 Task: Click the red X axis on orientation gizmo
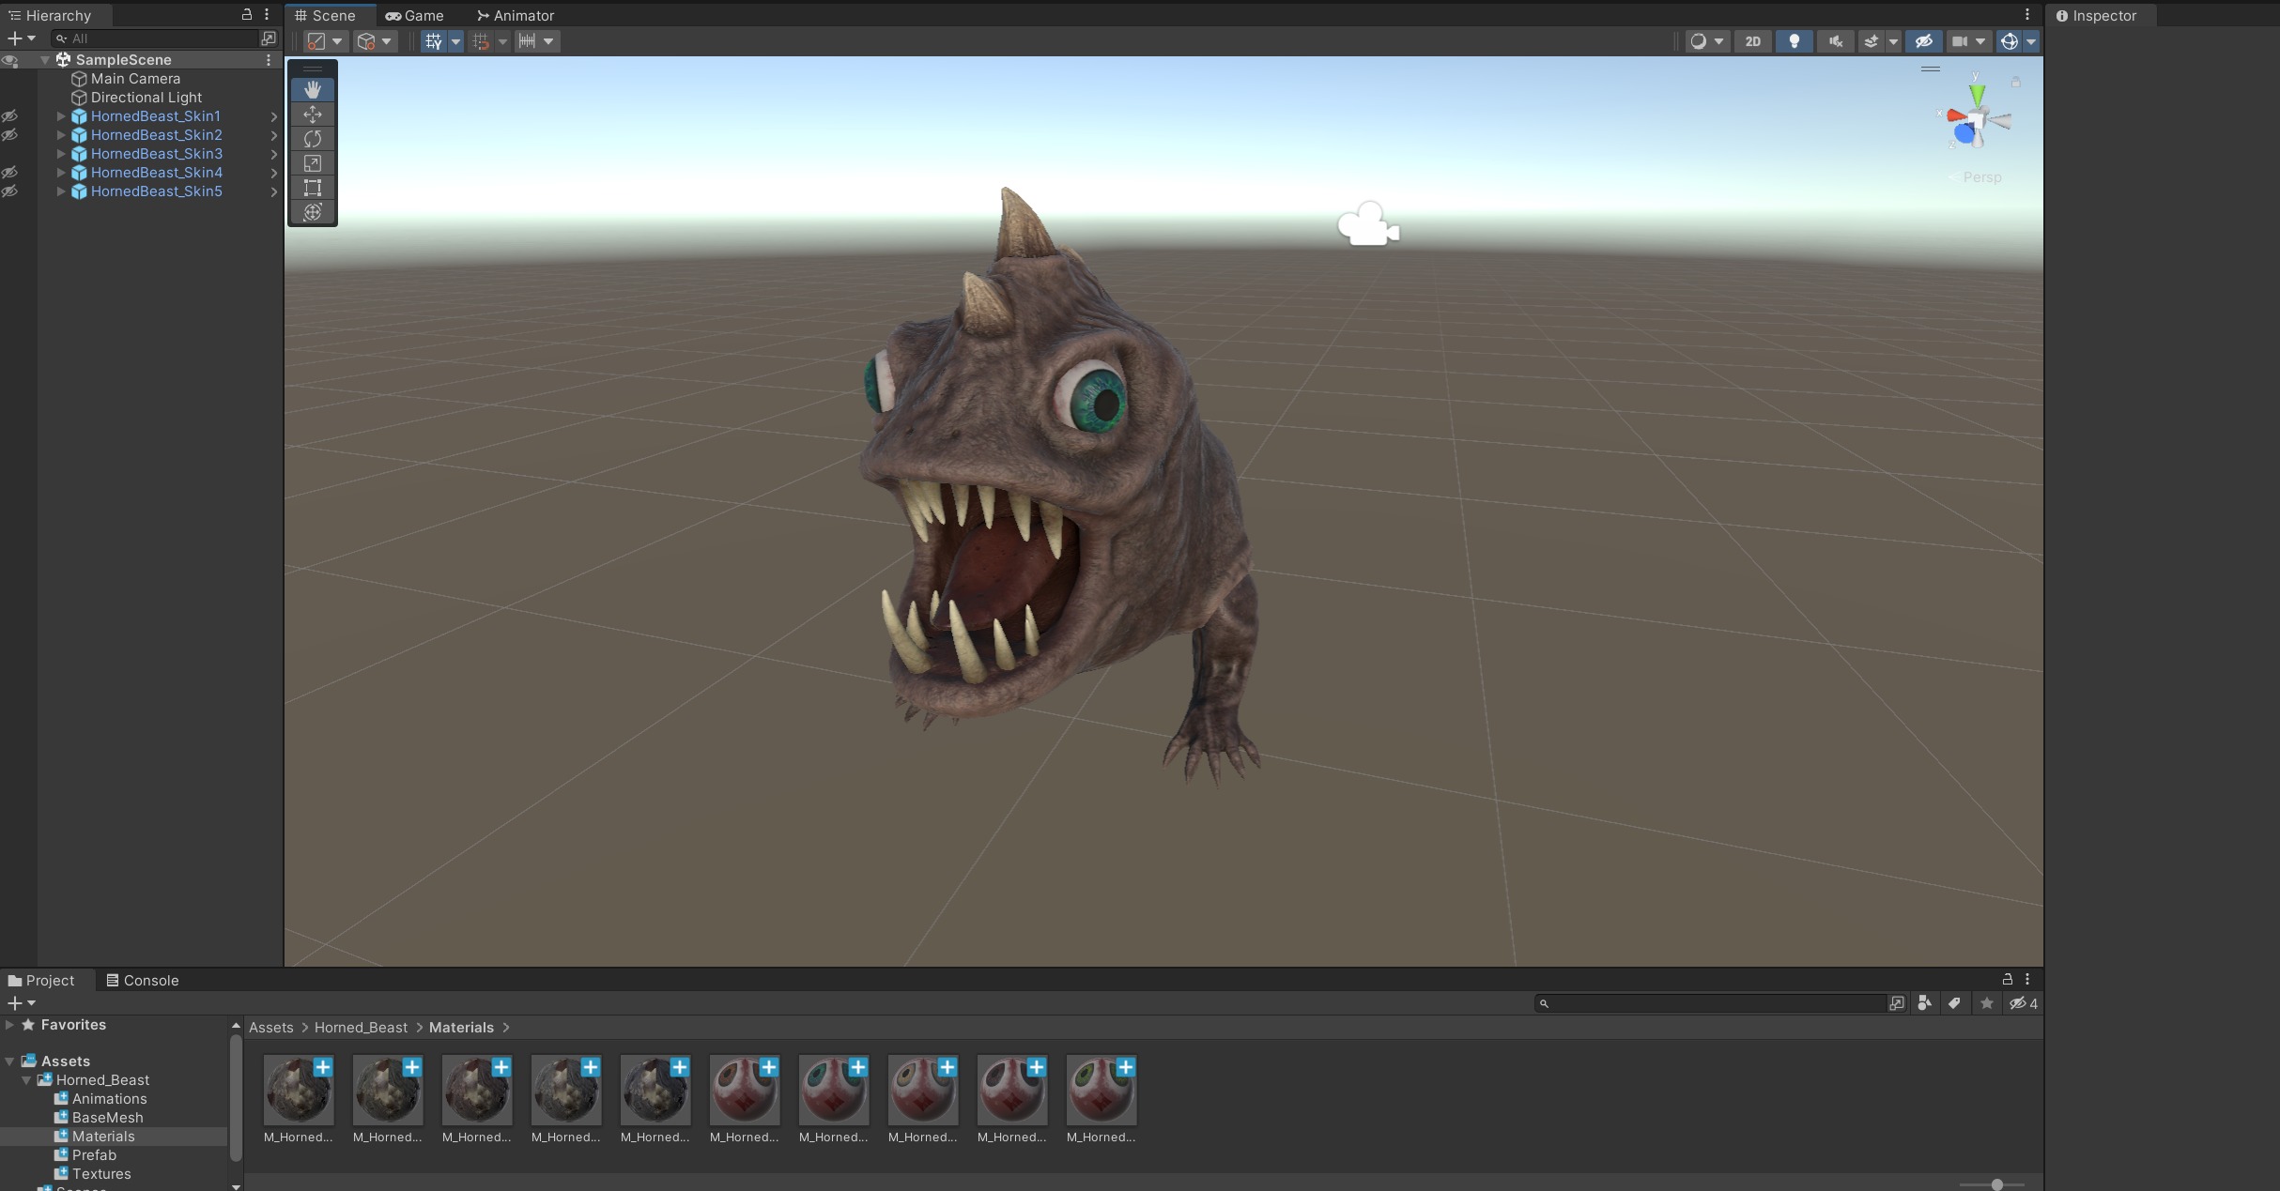pos(1956,116)
